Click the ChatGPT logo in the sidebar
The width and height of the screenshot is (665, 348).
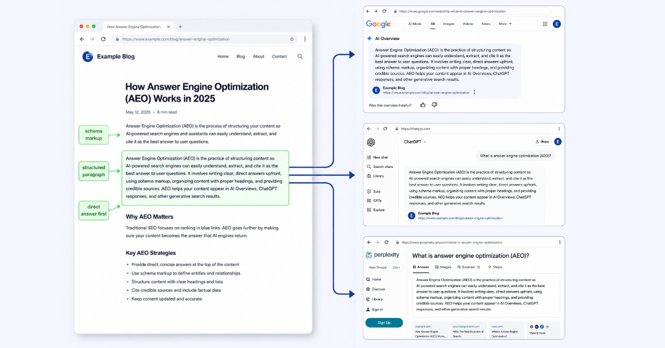click(371, 142)
